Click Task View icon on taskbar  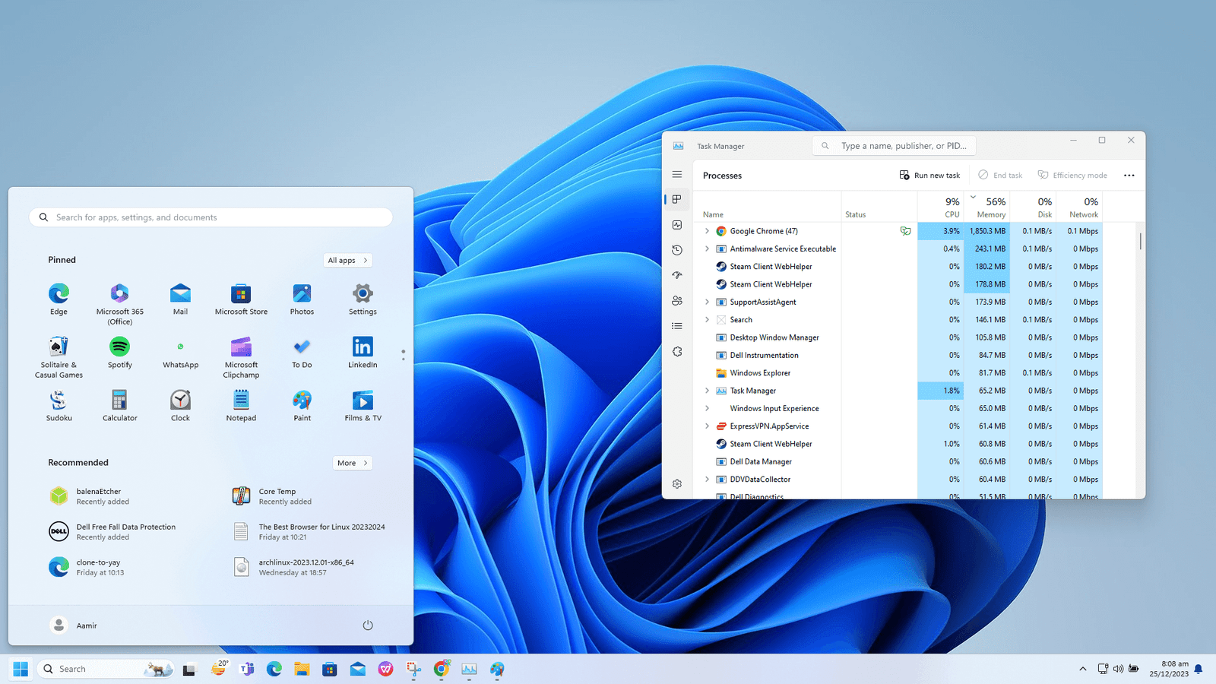[189, 669]
